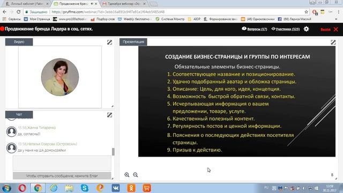Zoom in the presentation slide
Viewport: 343px width, 193px height.
pyautogui.click(x=127, y=175)
